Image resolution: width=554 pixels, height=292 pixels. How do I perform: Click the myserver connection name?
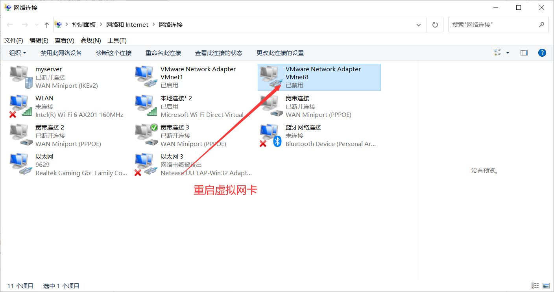(x=48, y=69)
